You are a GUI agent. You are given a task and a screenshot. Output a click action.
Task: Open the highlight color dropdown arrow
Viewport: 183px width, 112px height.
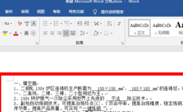tap(10, 33)
